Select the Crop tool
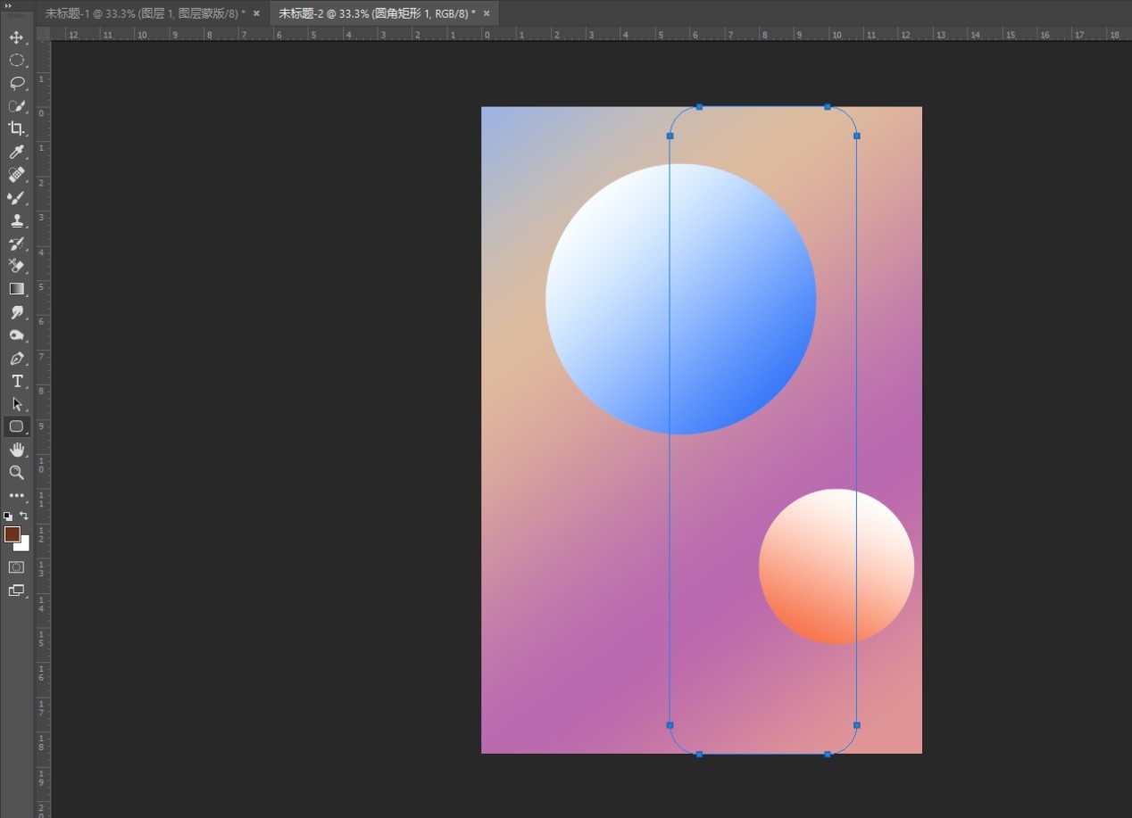The image size is (1132, 818). 16,128
